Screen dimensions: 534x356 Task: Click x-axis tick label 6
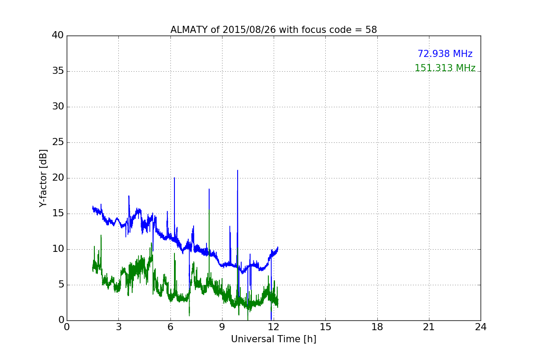click(170, 327)
